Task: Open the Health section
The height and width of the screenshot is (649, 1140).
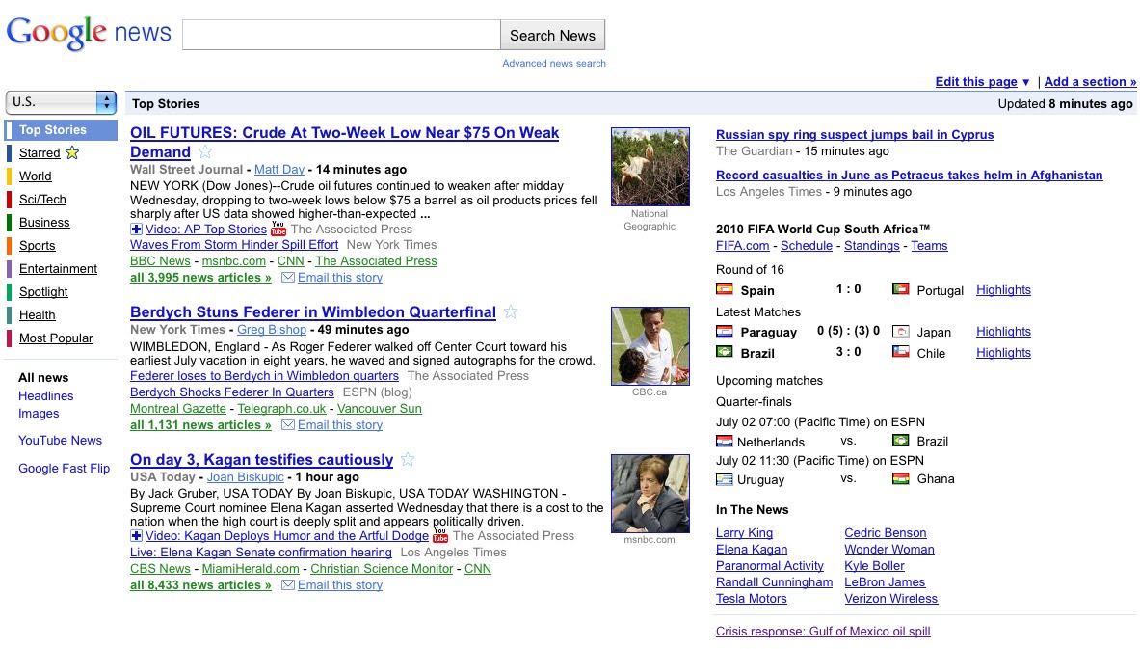Action: (x=37, y=315)
